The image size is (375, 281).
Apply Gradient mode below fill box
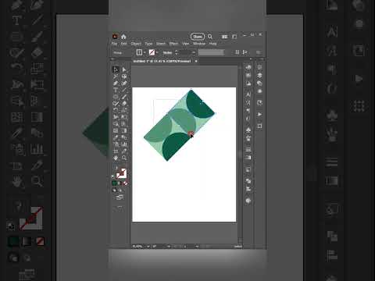tap(120, 183)
